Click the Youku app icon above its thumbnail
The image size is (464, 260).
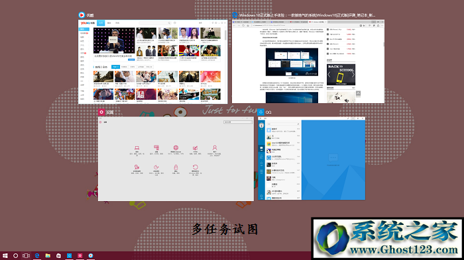82,15
